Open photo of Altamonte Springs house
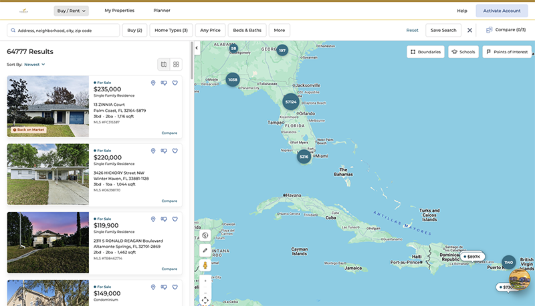The height and width of the screenshot is (306, 535). point(48,243)
